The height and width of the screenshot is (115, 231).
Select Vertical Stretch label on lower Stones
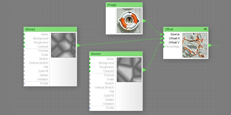(104, 87)
